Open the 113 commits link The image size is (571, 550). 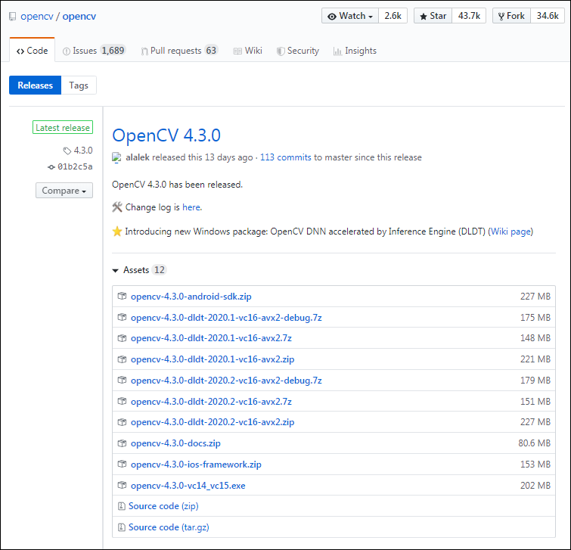(x=286, y=157)
